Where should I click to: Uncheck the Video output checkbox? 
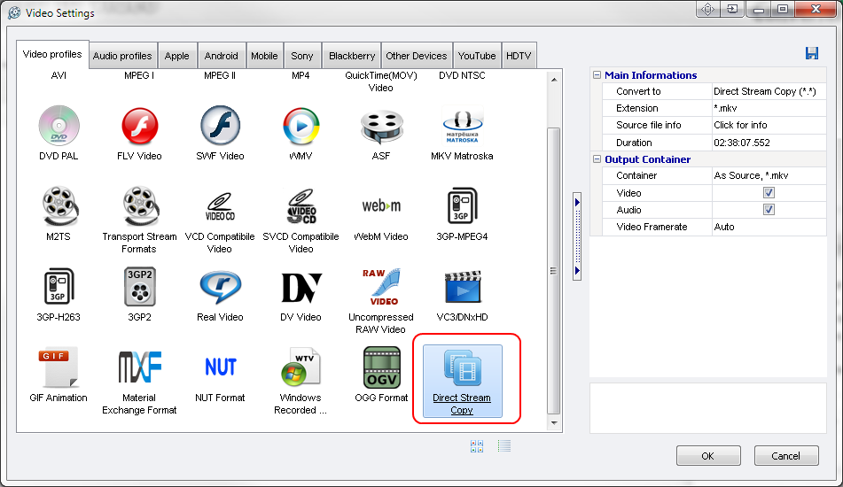(769, 193)
